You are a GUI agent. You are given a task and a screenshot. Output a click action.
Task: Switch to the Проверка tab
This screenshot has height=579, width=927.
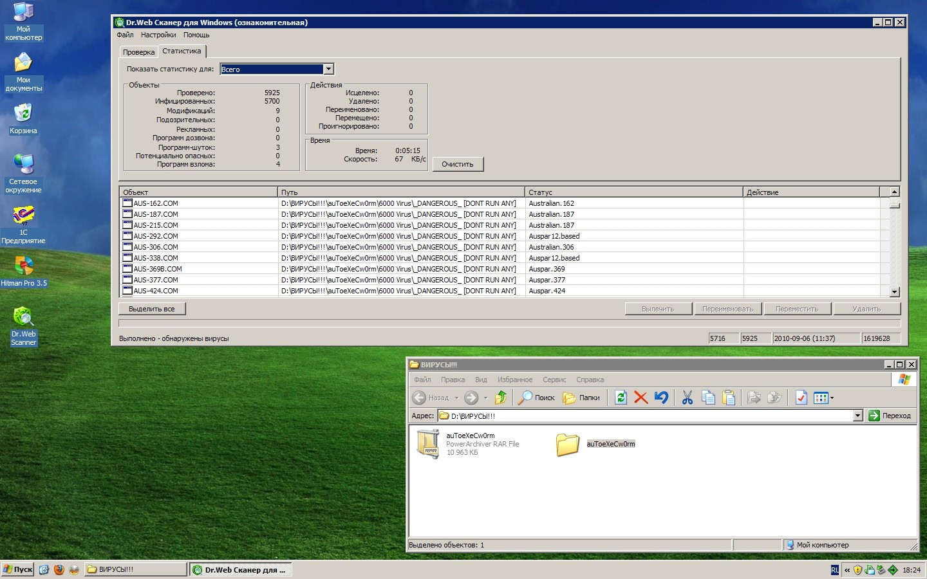click(x=138, y=52)
